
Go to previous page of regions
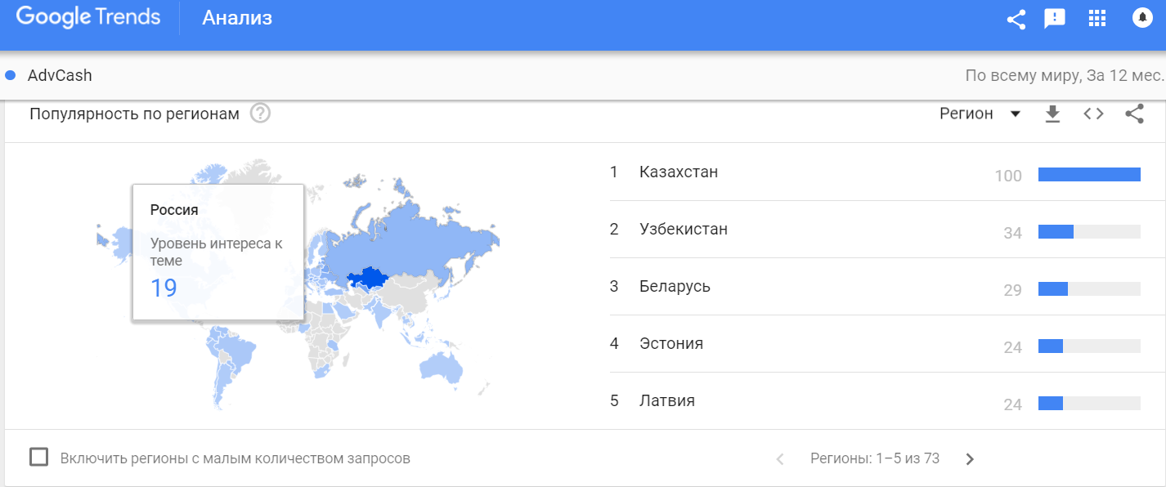[779, 459]
